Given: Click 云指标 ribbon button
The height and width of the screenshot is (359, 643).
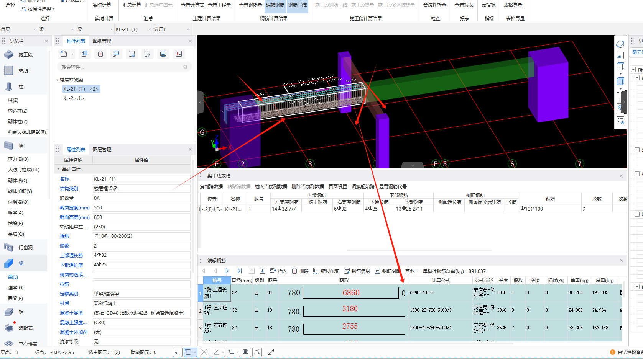Looking at the screenshot, I should [x=488, y=5].
